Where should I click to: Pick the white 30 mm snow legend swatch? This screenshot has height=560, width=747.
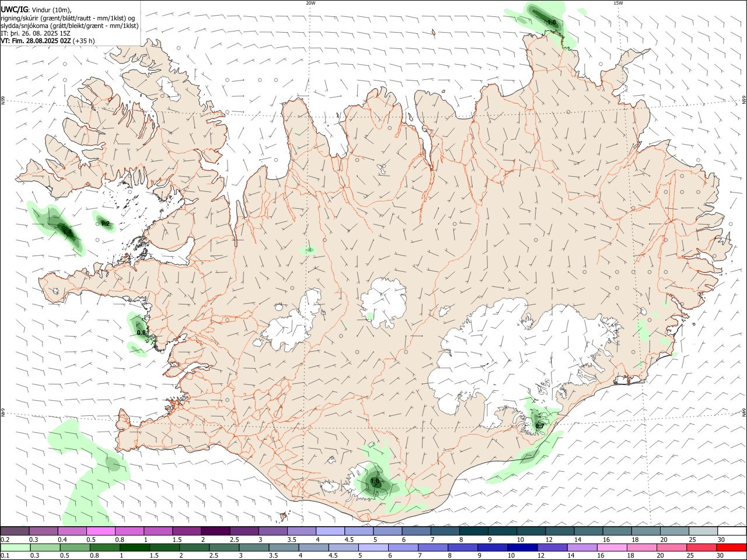coord(732,531)
